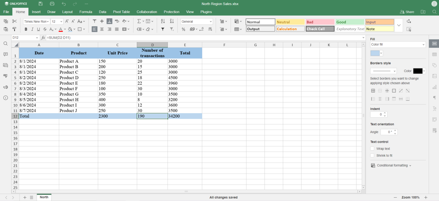Open the Pivot Table menu tab

click(121, 12)
